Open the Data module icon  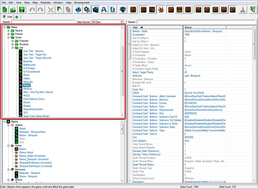[95, 10]
